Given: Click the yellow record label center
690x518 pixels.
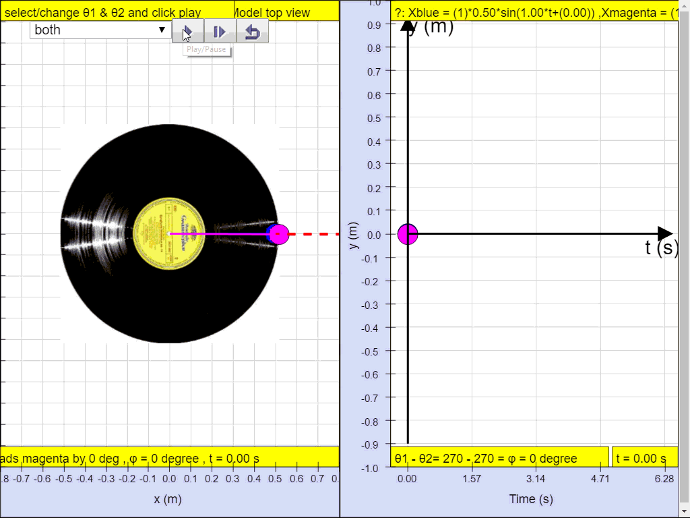Looking at the screenshot, I should tap(169, 233).
